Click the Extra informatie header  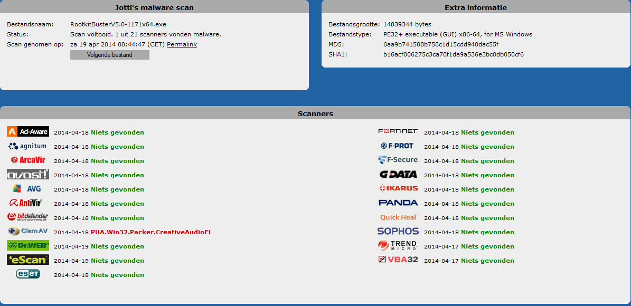[x=476, y=7]
